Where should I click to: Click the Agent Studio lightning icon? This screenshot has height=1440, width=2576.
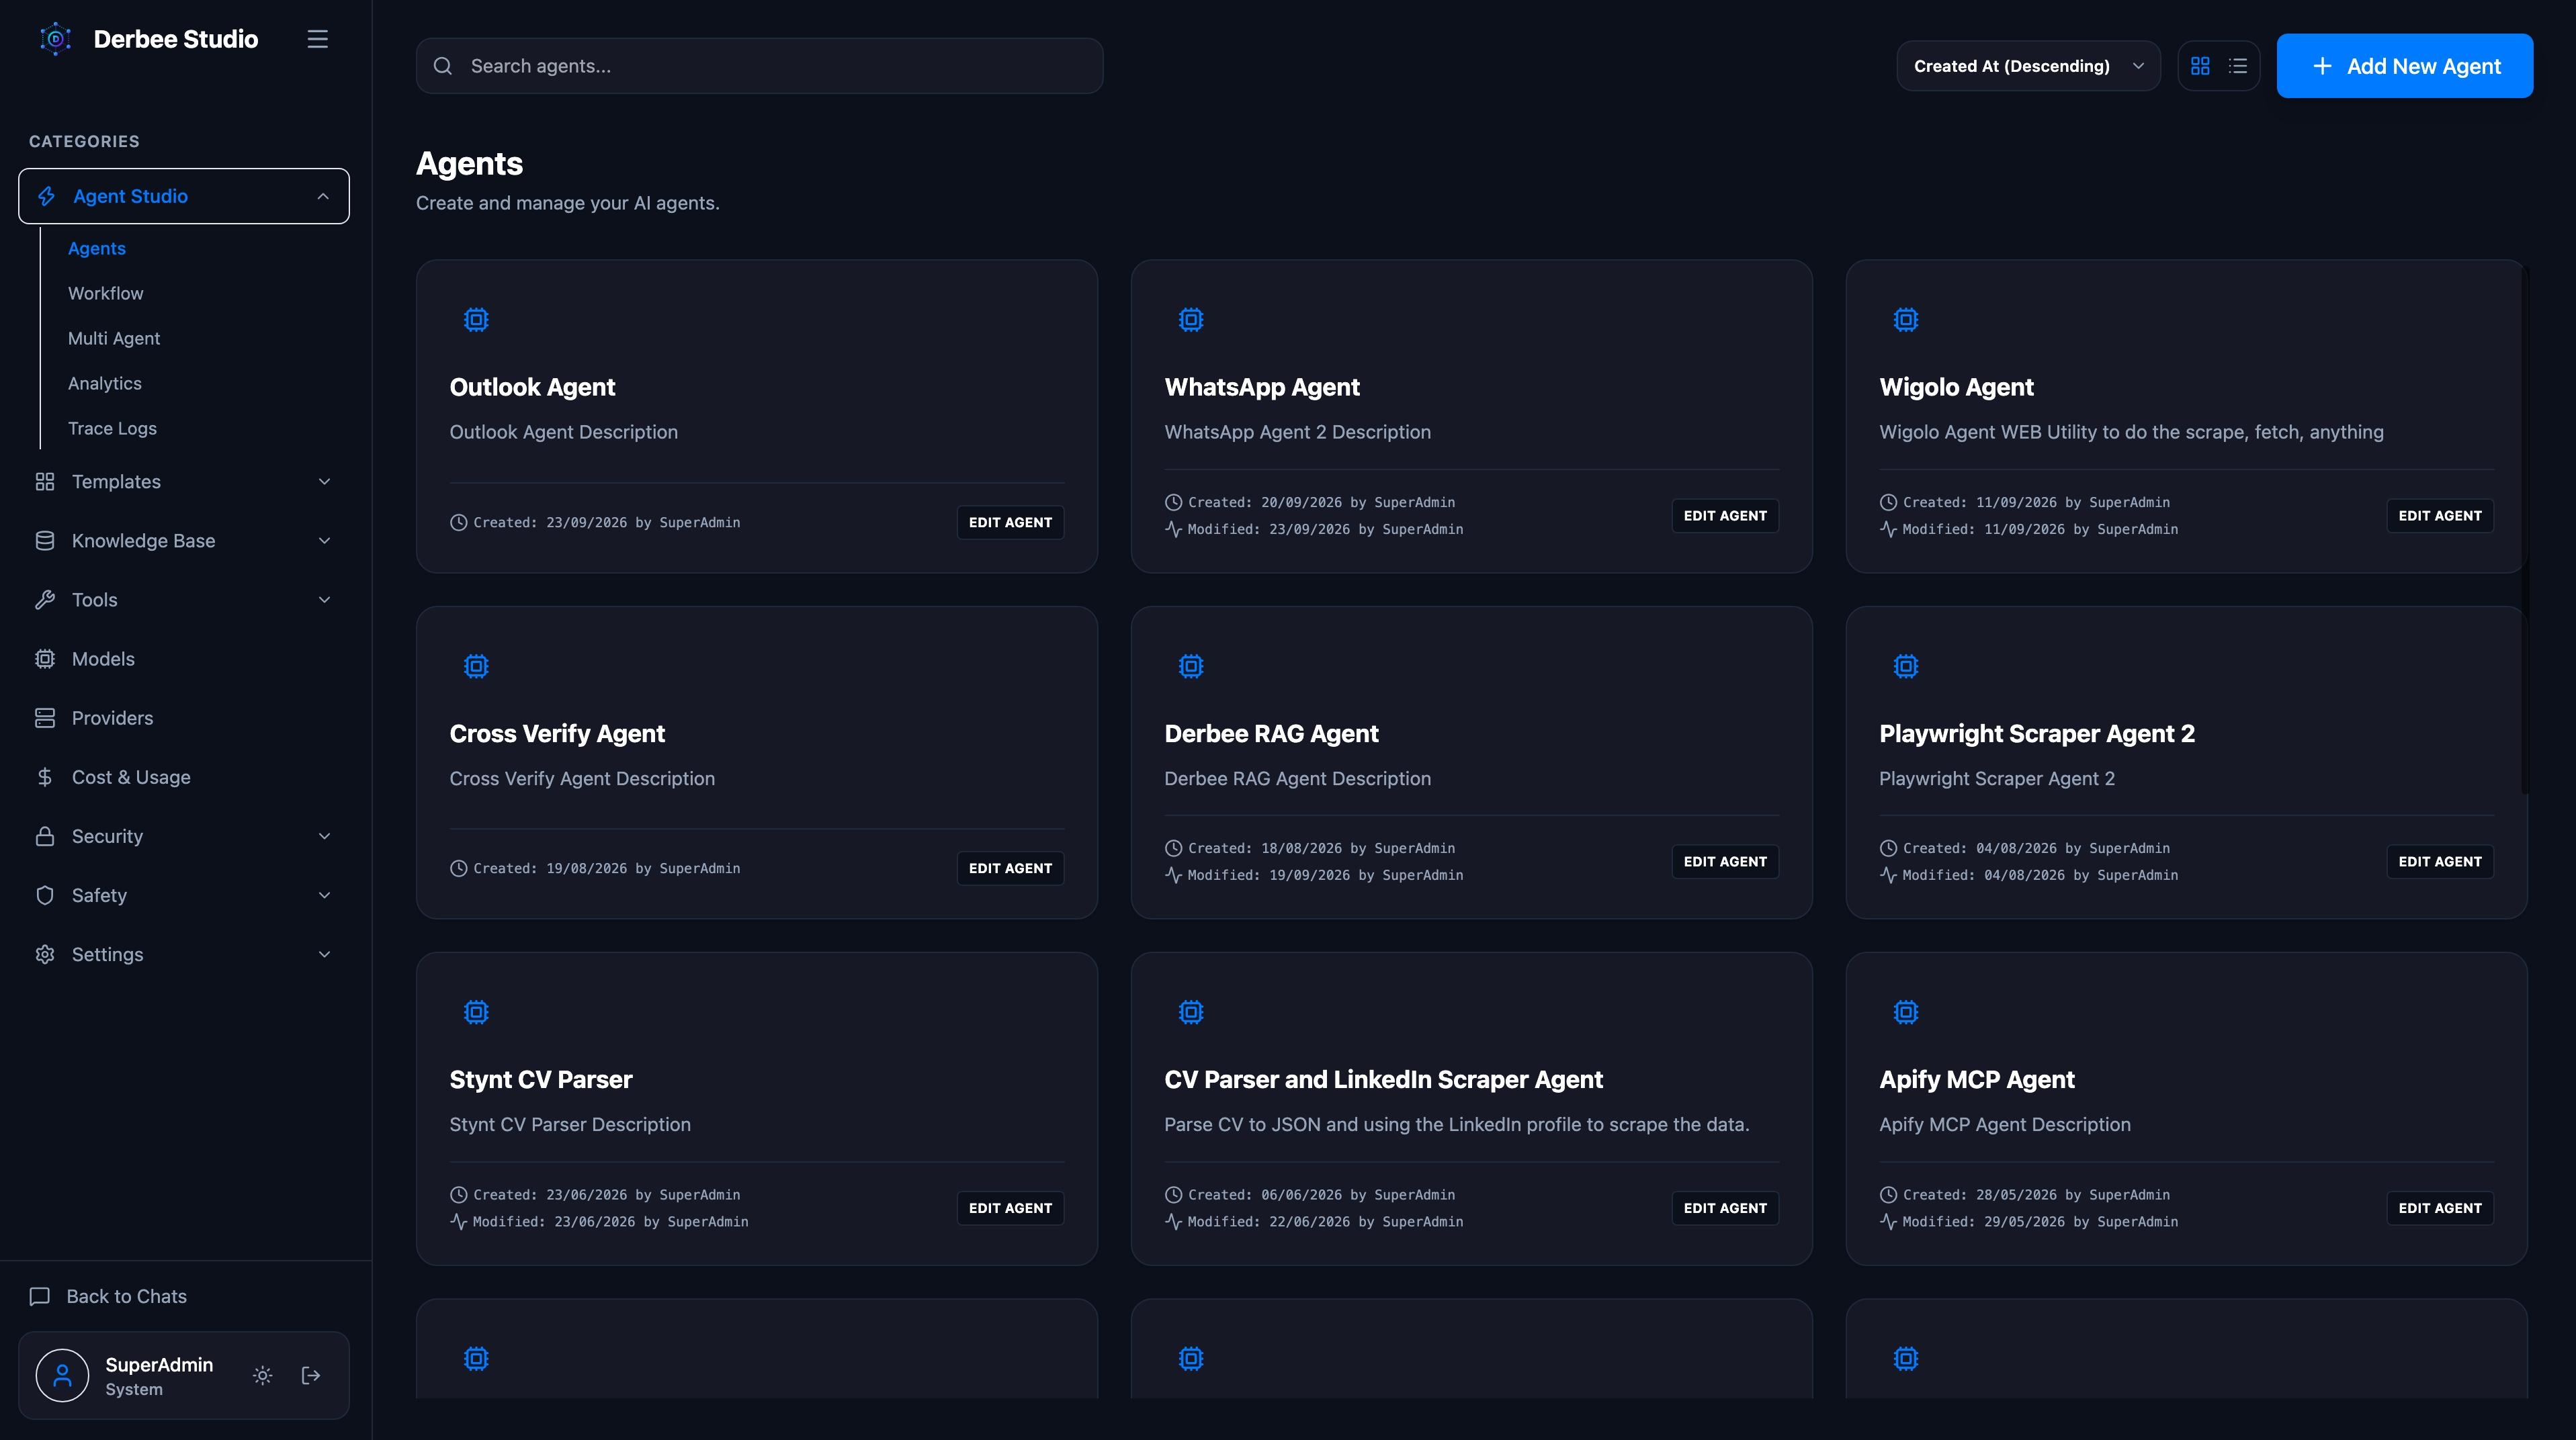pyautogui.click(x=46, y=196)
